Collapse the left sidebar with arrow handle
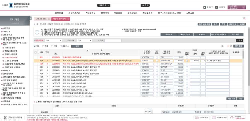Image resolution: width=250 pixels, height=121 pixels. click(30, 18)
